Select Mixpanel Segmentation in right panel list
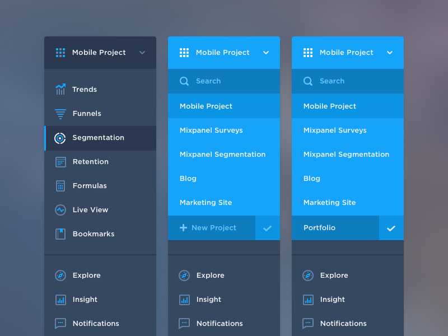Image resolution: width=448 pixels, height=336 pixels. 348,155
